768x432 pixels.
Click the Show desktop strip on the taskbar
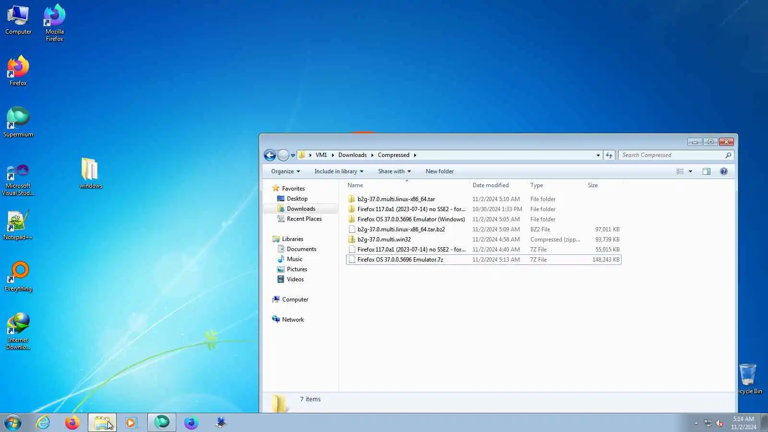pyautogui.click(x=765, y=423)
